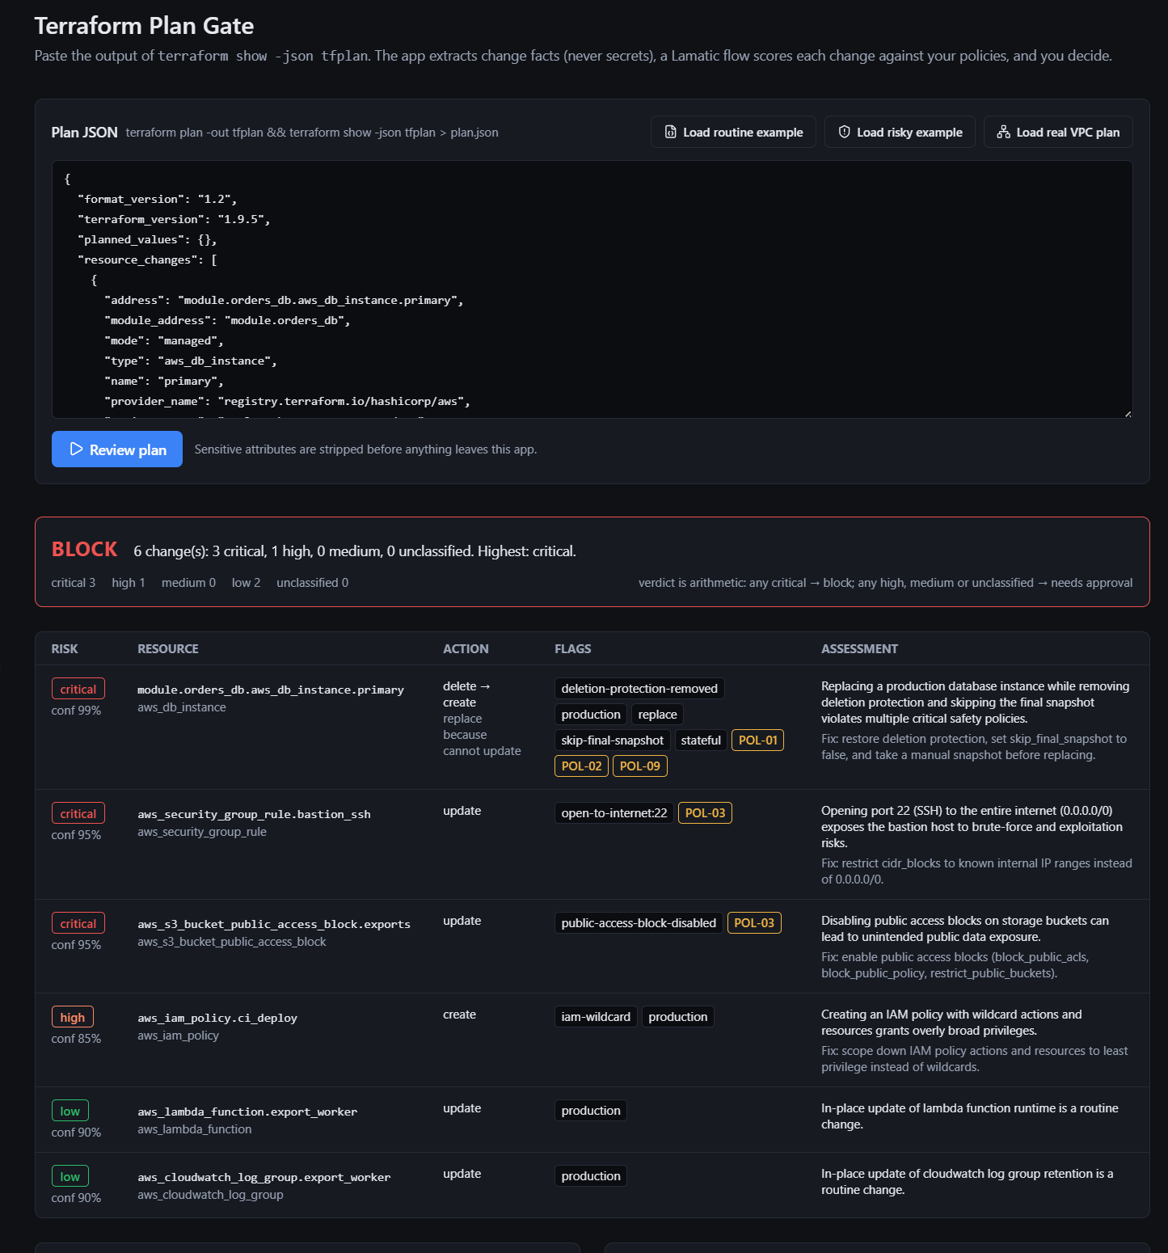Click the stateful flag

[x=701, y=740]
